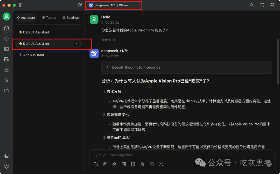
Task: Switch to the Settings tab
Action: point(71,17)
